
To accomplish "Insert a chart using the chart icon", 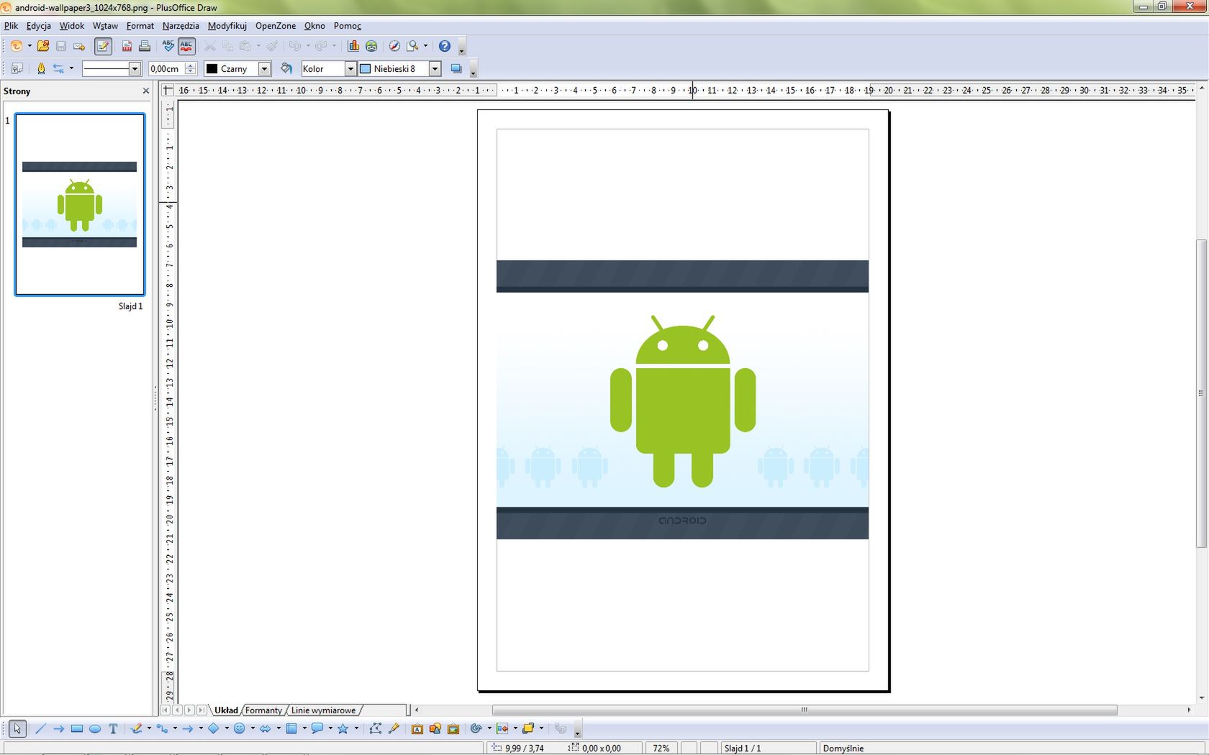I will click(x=353, y=46).
